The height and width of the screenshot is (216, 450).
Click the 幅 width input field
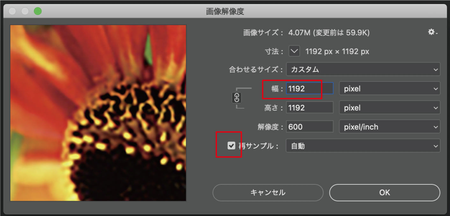[310, 89]
